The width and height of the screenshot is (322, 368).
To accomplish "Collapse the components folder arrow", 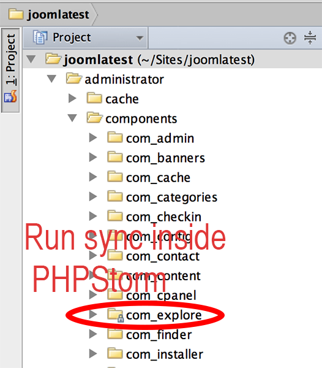I will click(x=72, y=118).
